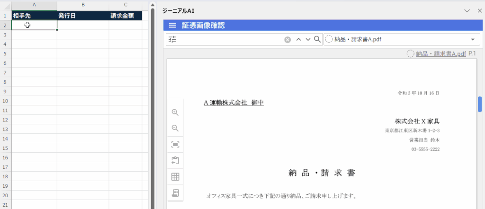Go to next search result arrow

[x=308, y=39]
